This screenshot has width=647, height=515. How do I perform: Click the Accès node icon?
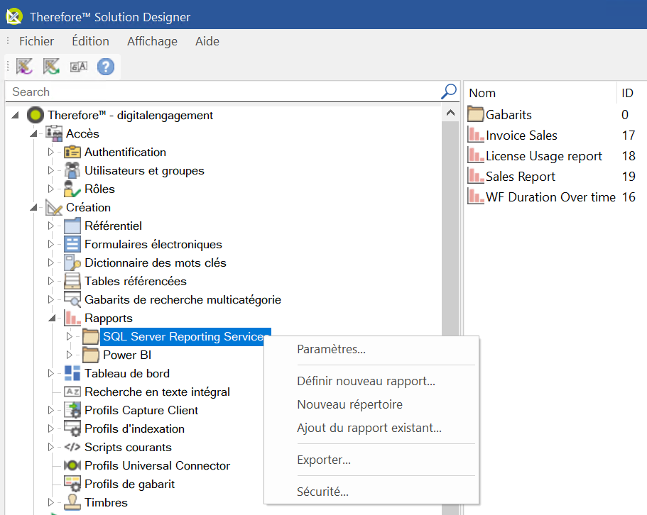(x=54, y=133)
